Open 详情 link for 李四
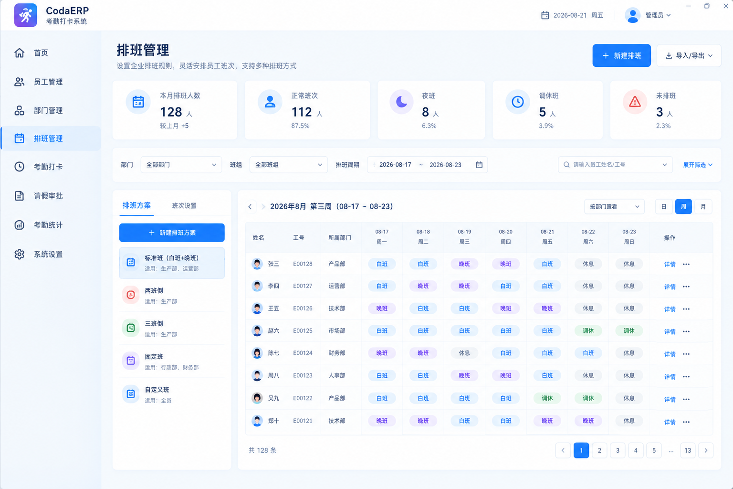 click(670, 287)
